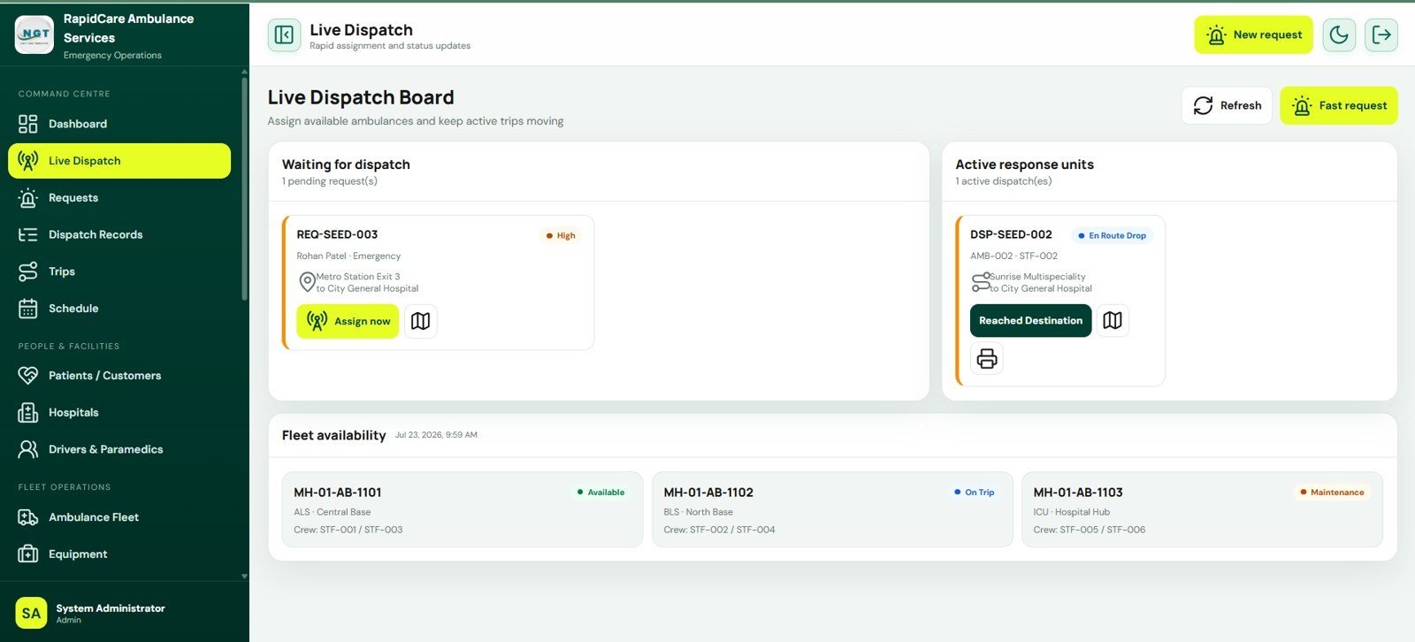Click '1 active dispatch(es)' text
Image resolution: width=1415 pixels, height=642 pixels.
[1003, 181]
